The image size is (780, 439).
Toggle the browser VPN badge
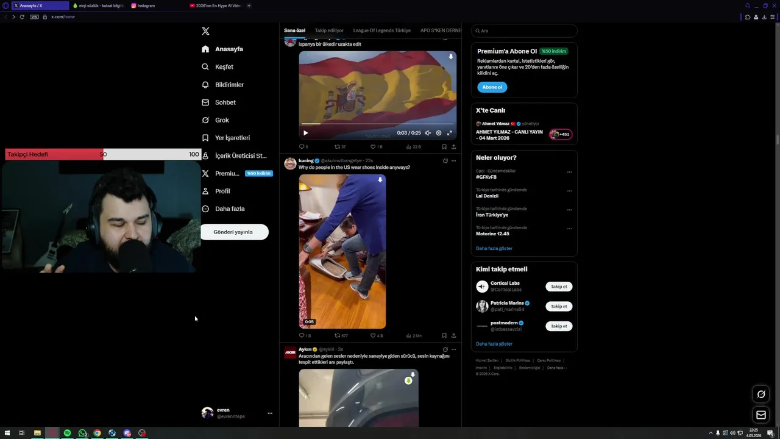[35, 17]
